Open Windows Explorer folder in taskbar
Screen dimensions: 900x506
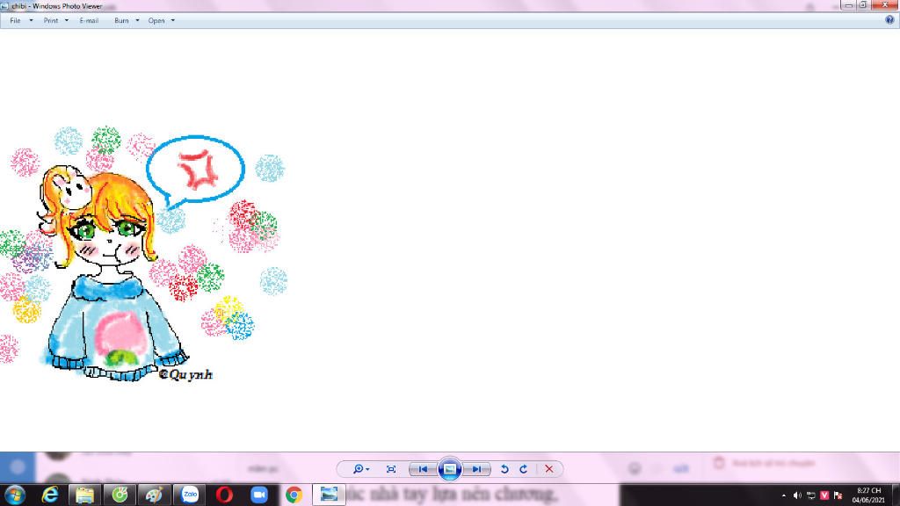click(x=85, y=495)
